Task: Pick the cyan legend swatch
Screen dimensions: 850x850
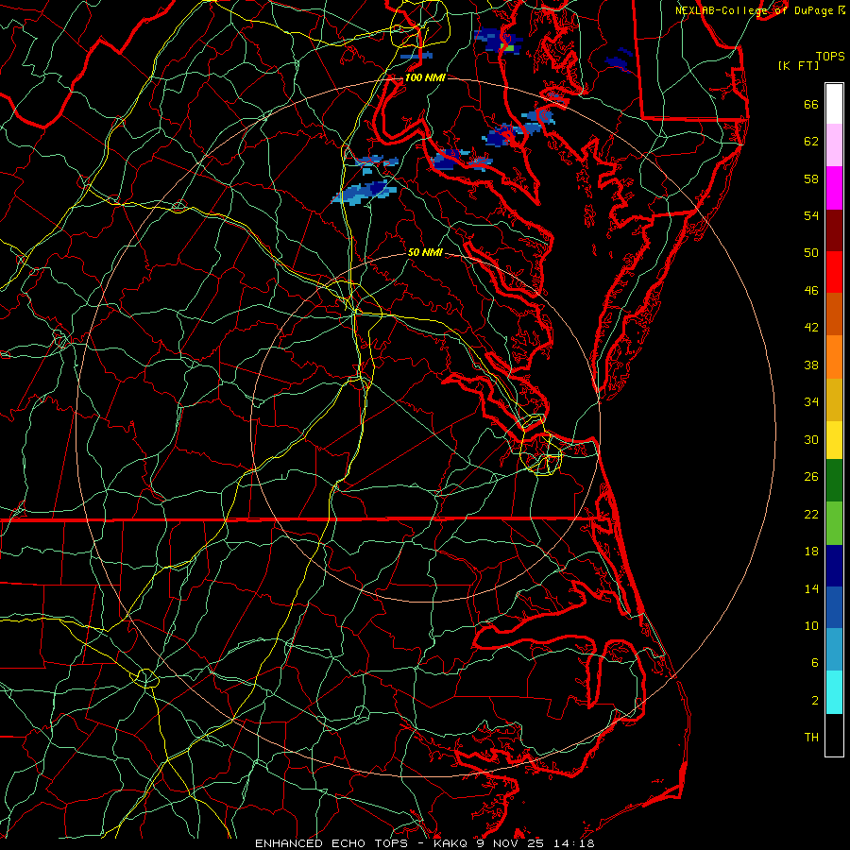Action: [x=834, y=692]
